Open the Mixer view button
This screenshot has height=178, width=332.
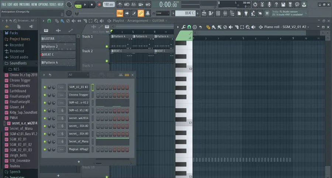coord(225,13)
